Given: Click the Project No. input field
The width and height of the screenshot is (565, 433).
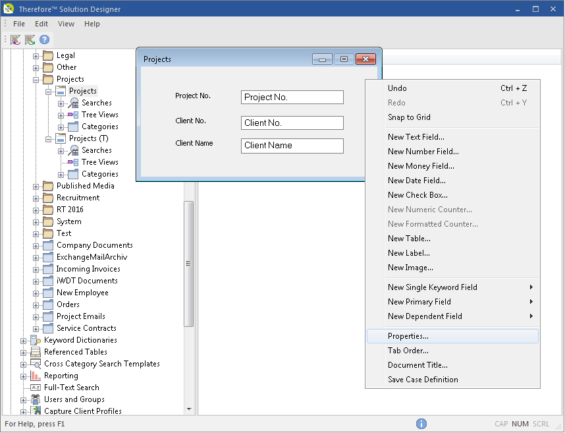Looking at the screenshot, I should tap(292, 97).
